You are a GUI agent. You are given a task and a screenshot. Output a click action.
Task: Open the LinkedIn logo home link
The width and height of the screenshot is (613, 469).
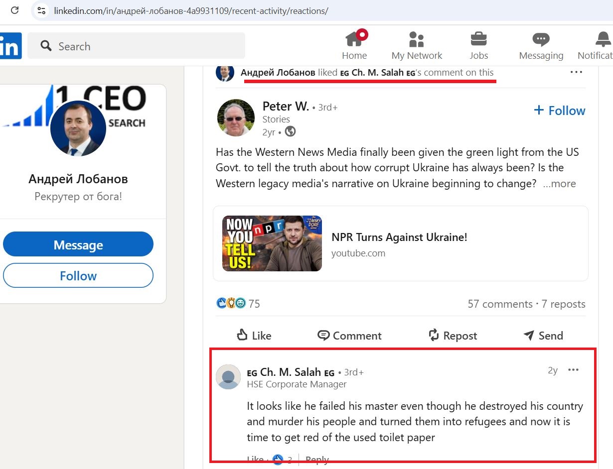(10, 45)
